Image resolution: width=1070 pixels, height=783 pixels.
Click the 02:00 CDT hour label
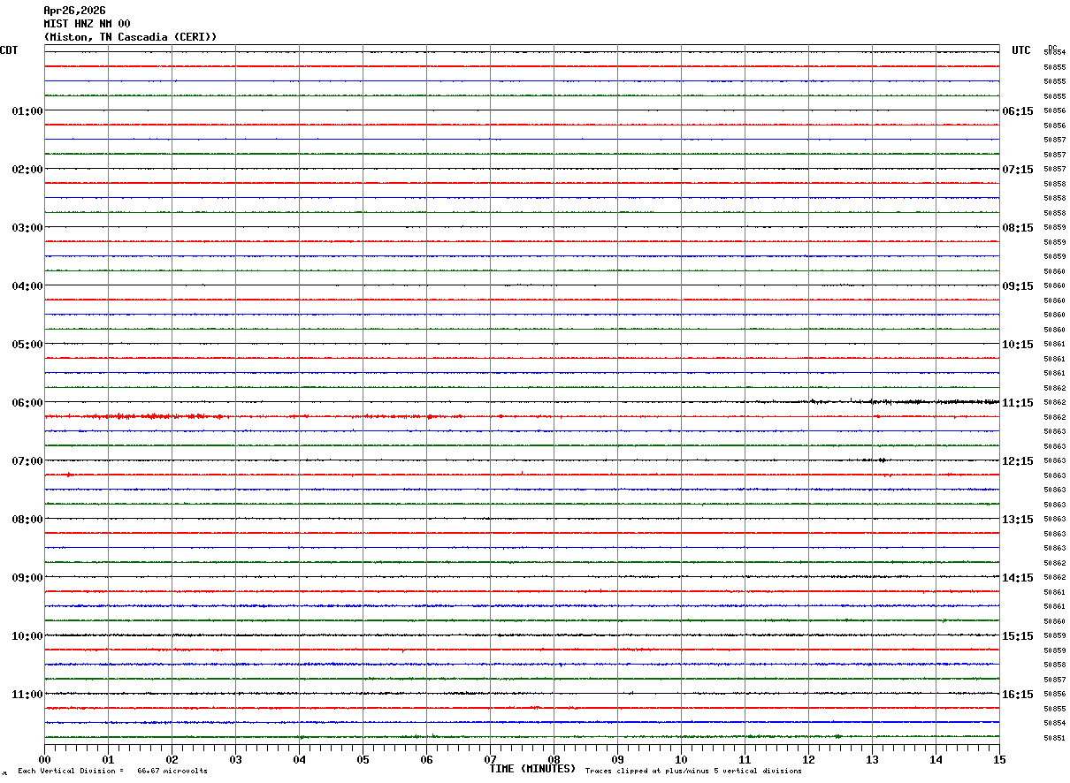click(x=27, y=170)
